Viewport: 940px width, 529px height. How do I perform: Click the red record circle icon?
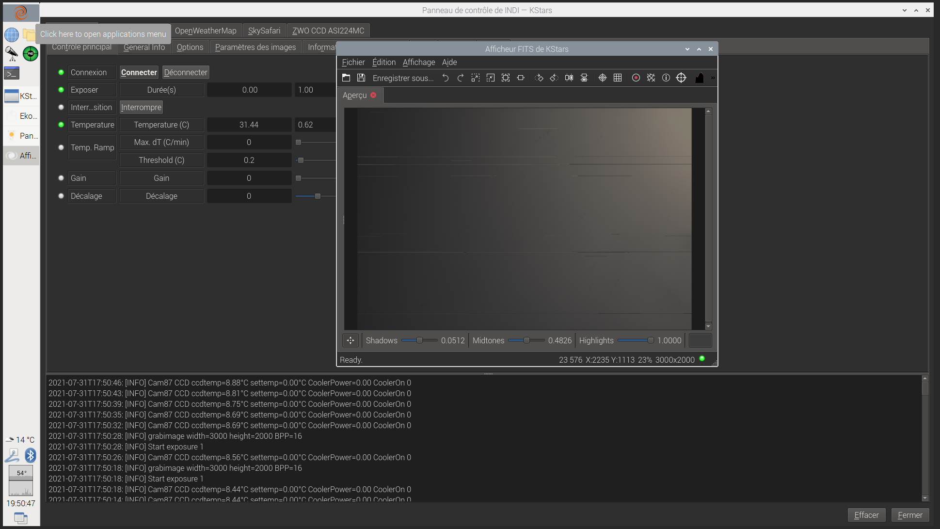click(636, 78)
